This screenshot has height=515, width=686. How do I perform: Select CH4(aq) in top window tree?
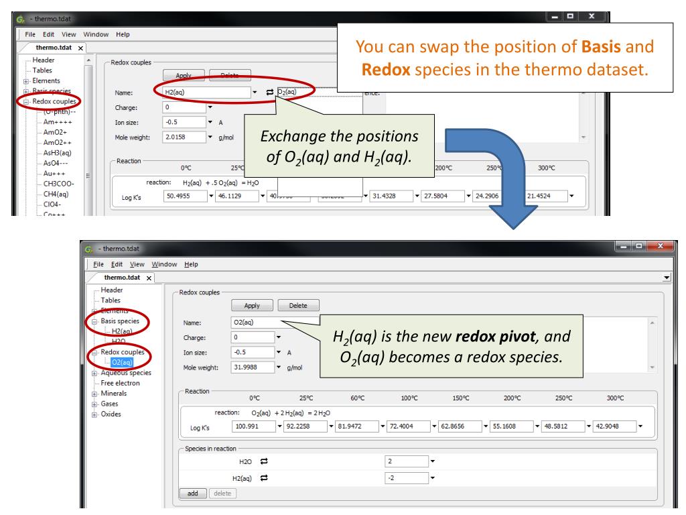[x=56, y=194]
